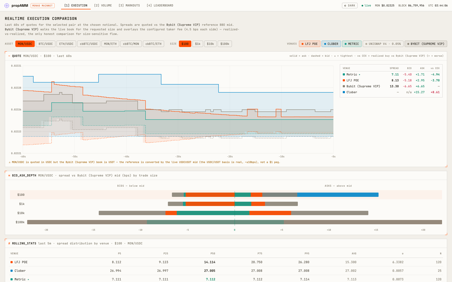The height and width of the screenshot is (282, 452).
Task: Click the ROLLING_STATS hash icon
Action: point(9,243)
